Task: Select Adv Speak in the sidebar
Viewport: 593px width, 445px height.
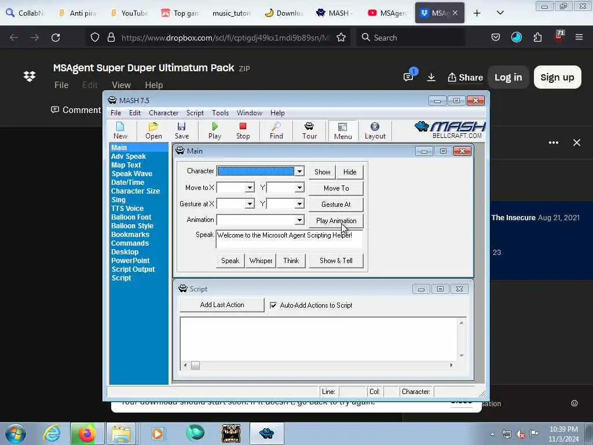Action: 129,156
